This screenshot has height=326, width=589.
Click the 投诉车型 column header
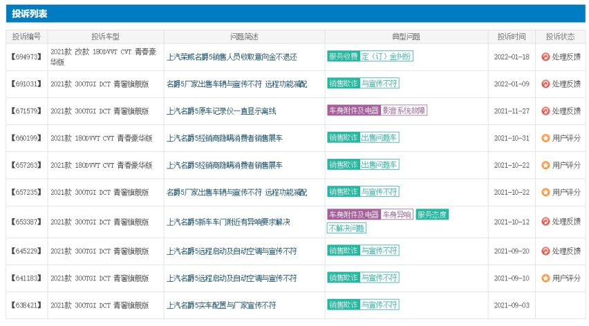click(106, 37)
